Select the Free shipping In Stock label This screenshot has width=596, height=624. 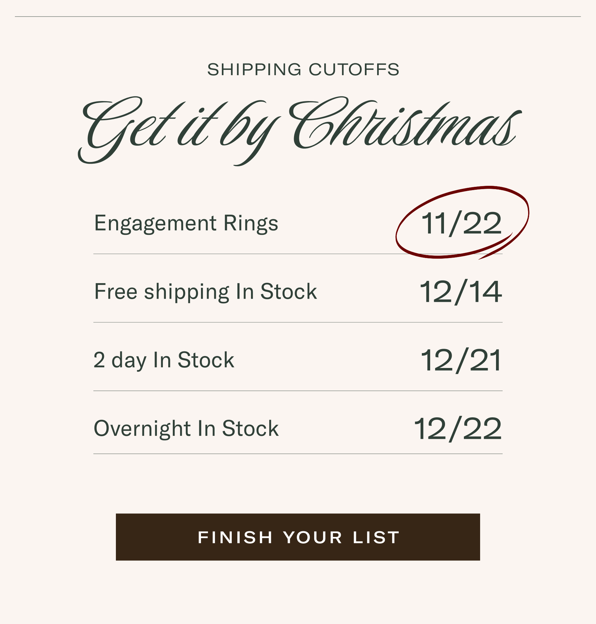tap(205, 291)
